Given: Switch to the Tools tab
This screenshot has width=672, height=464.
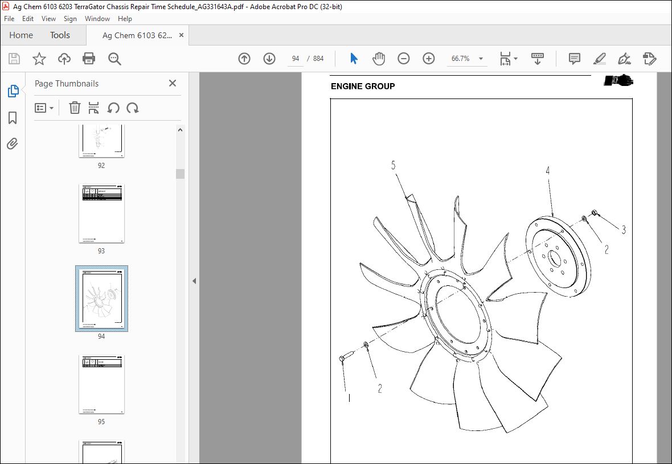Looking at the screenshot, I should point(60,35).
